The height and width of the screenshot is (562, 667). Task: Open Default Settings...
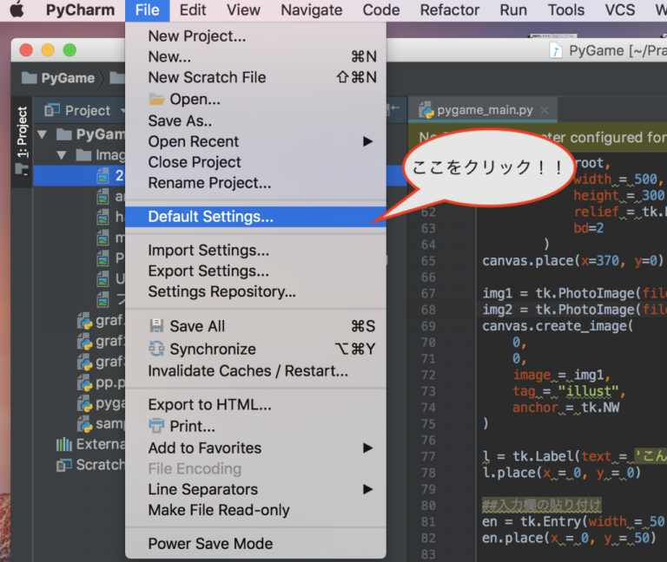(x=255, y=217)
